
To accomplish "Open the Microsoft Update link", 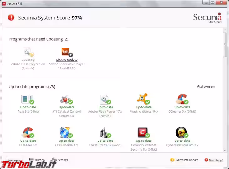I will tap(187, 160).
